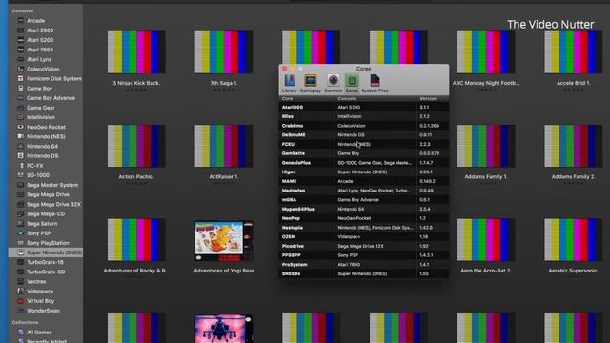
Task: Open WonderSwan sidebar entry
Action: (46, 311)
